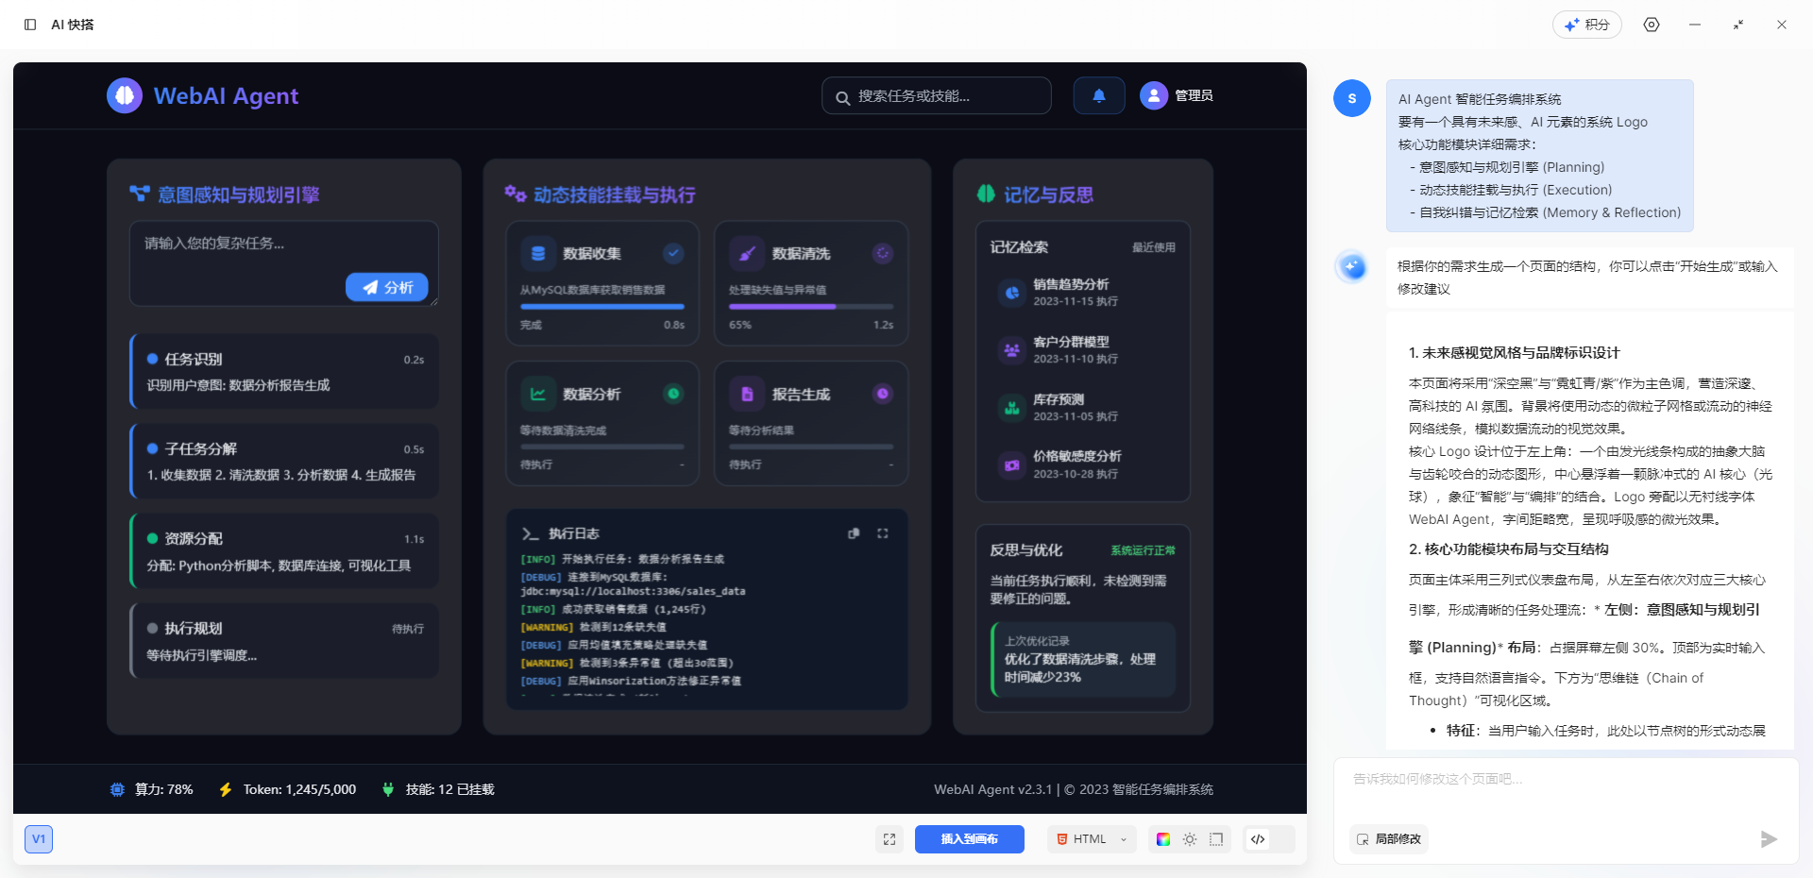Click the WebAI Agent logo icon
The image size is (1813, 878).
tap(124, 95)
